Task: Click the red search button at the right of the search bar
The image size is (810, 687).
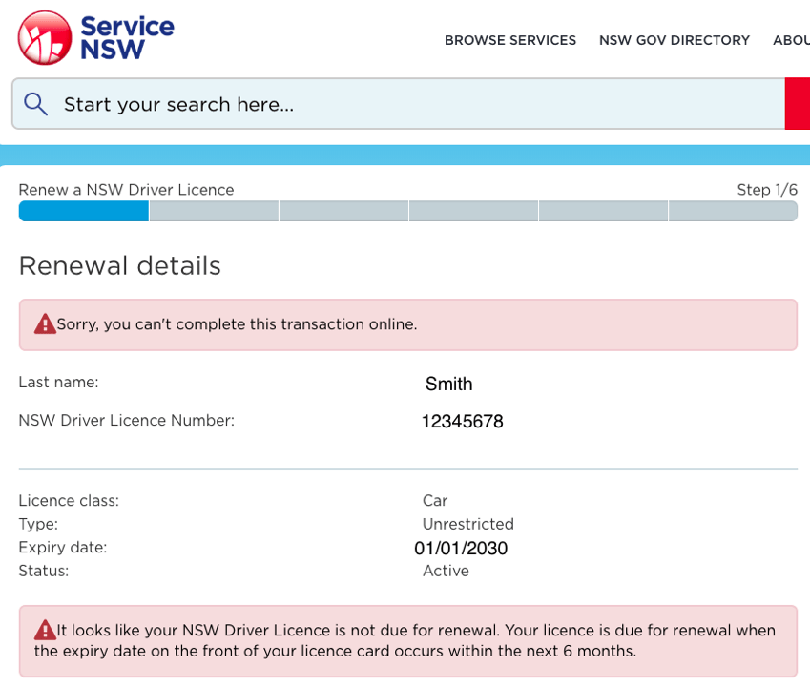Action: [797, 104]
